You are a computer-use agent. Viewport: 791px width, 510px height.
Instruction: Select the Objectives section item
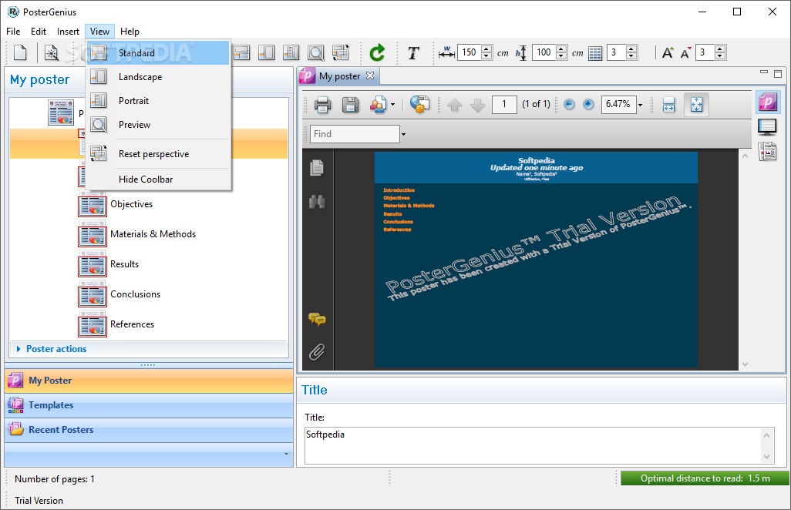[131, 204]
